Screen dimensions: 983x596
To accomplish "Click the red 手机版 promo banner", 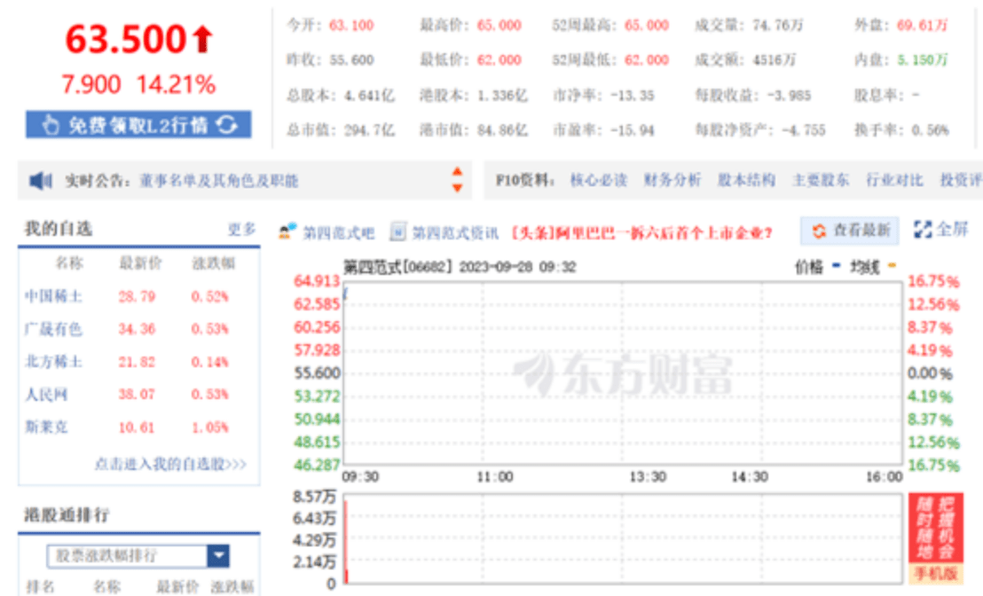I will (x=935, y=537).
